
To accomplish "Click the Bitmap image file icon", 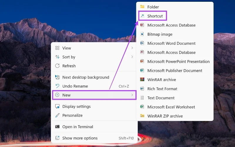I will tap(142, 34).
